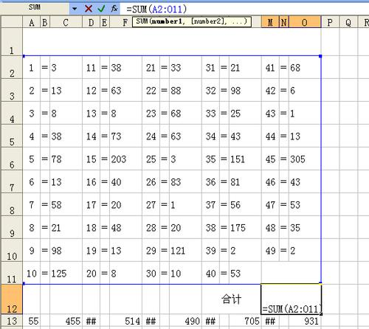
Task: Click the SUM name in the function tooltip
Action: (x=142, y=21)
